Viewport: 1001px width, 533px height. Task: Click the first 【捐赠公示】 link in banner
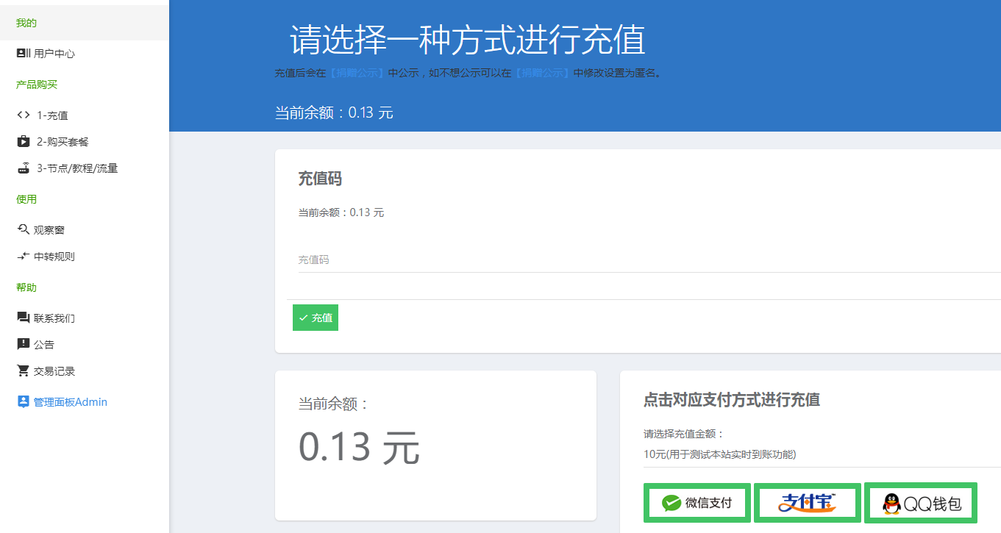click(357, 73)
